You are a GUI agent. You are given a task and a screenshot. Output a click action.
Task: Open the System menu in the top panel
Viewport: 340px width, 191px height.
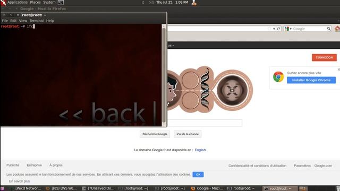[49, 2]
